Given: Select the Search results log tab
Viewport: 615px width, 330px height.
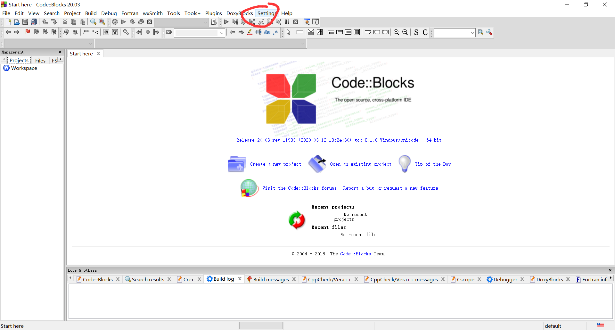Looking at the screenshot, I should pos(148,279).
